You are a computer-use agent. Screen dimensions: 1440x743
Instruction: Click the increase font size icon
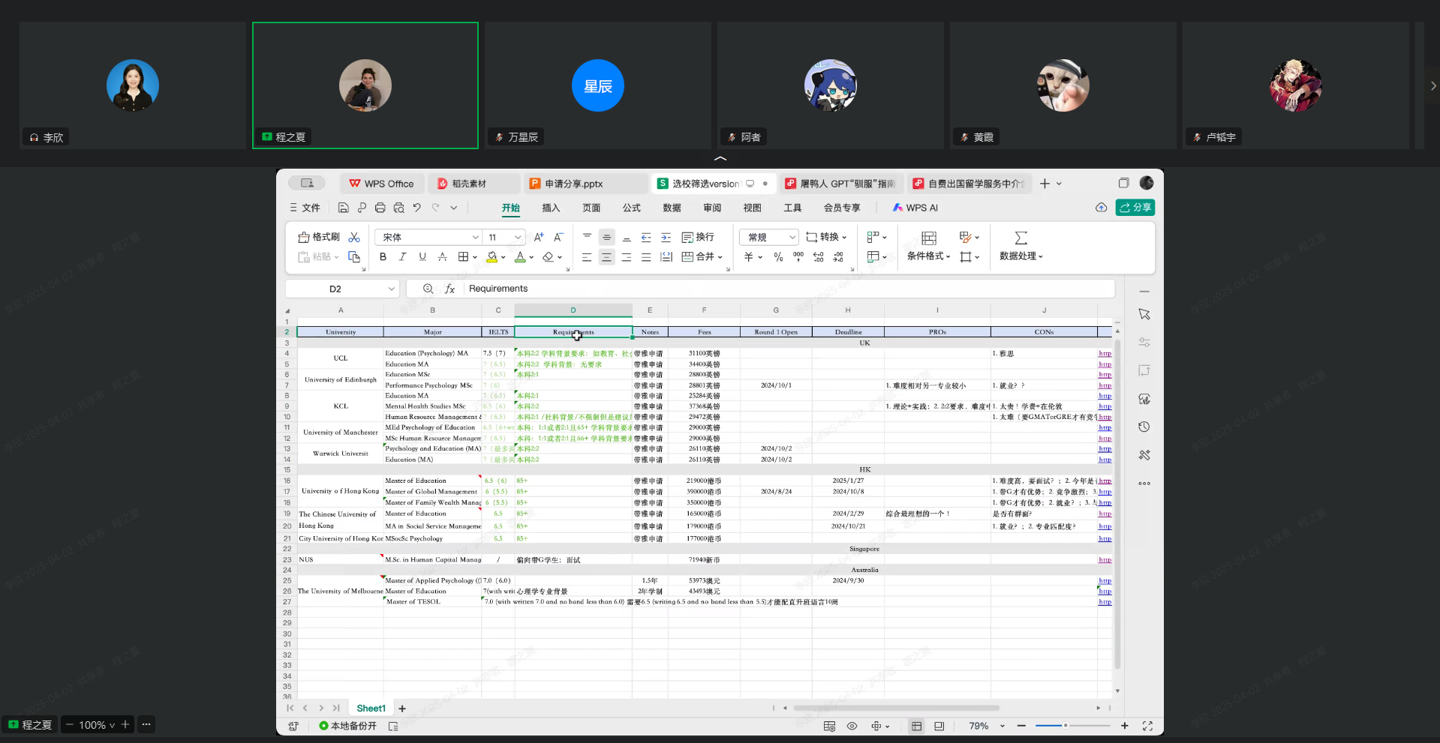pos(538,237)
